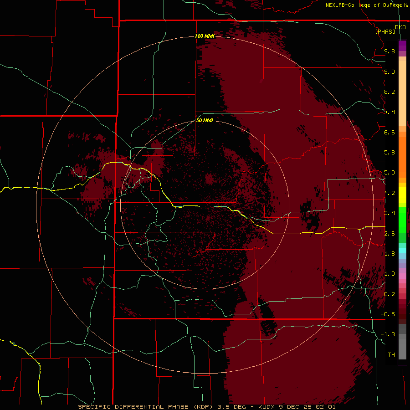Click the -0.5 legend value
The width and height of the screenshot is (410, 410).
[388, 314]
